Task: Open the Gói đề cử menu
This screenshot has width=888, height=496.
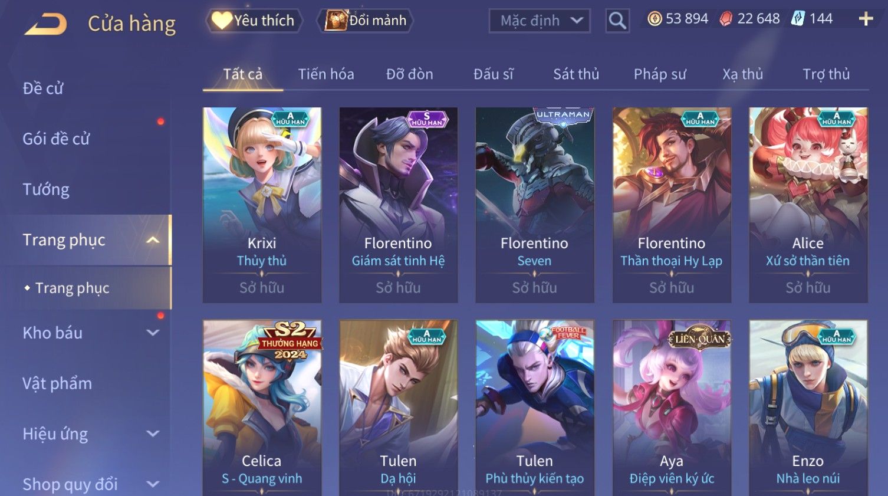Action: [56, 139]
